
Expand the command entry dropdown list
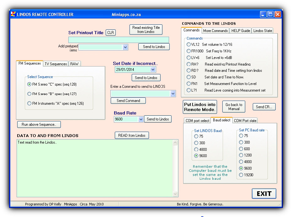click(x=173, y=93)
